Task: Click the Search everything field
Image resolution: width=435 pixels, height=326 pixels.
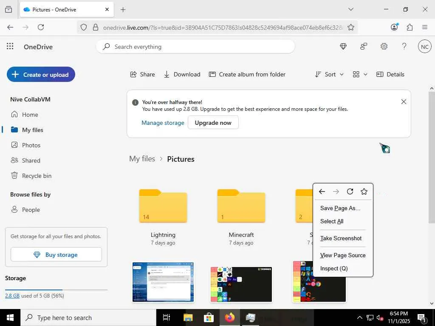Action: (x=195, y=47)
